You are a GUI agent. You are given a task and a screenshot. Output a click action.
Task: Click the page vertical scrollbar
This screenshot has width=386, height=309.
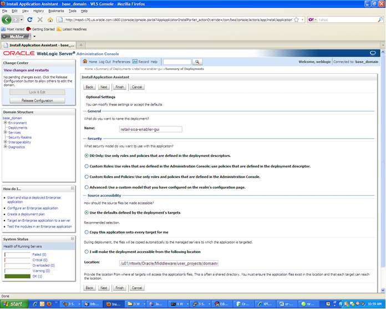pyautogui.click(x=383, y=171)
